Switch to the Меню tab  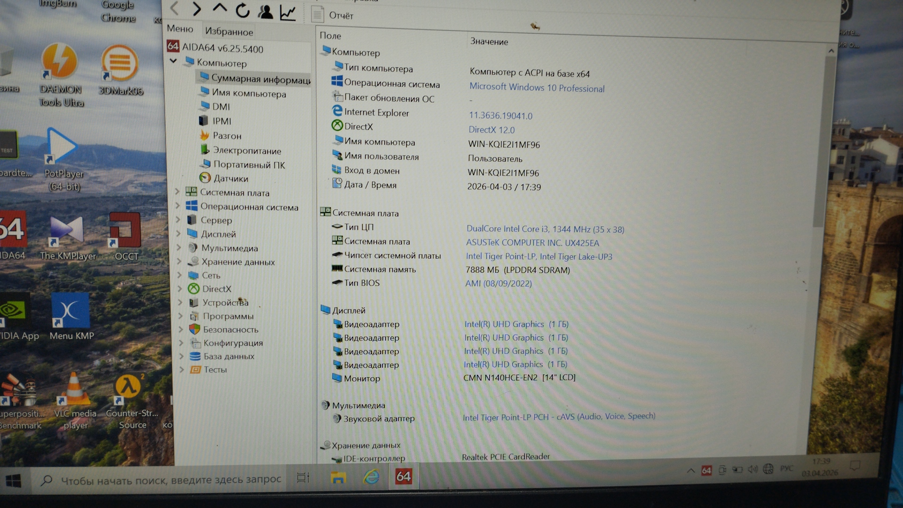click(x=180, y=29)
